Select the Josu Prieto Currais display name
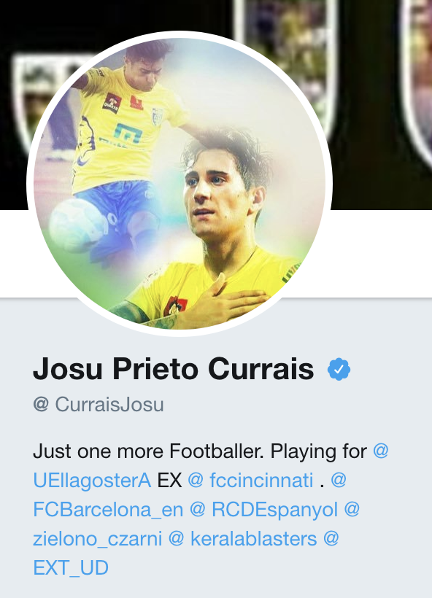The height and width of the screenshot is (598, 432). pyautogui.click(x=174, y=369)
